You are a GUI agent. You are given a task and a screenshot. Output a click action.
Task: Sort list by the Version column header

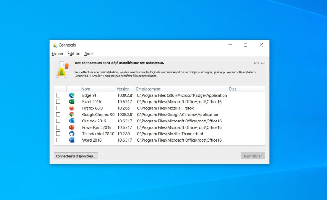125,89
